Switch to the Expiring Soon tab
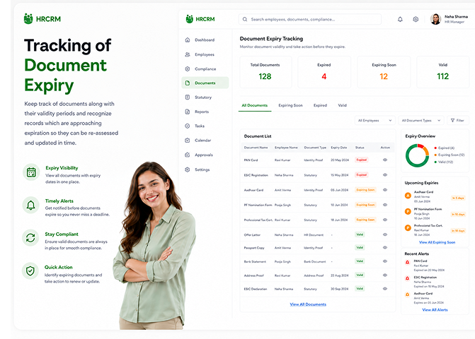475x339 pixels. point(290,105)
